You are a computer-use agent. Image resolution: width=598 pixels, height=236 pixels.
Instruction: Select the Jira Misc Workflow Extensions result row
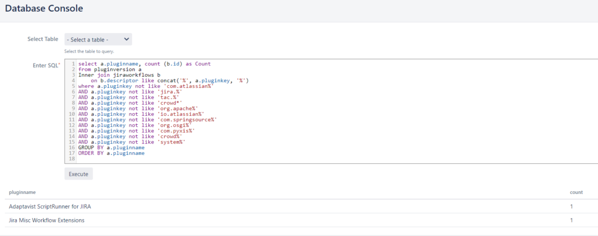coord(47,220)
